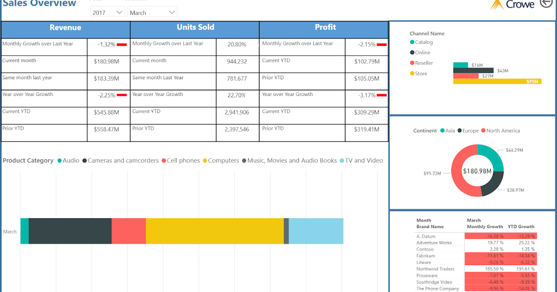Viewport: 557px width, 292px height.
Task: Select the yellow Store legend marker
Action: point(412,73)
